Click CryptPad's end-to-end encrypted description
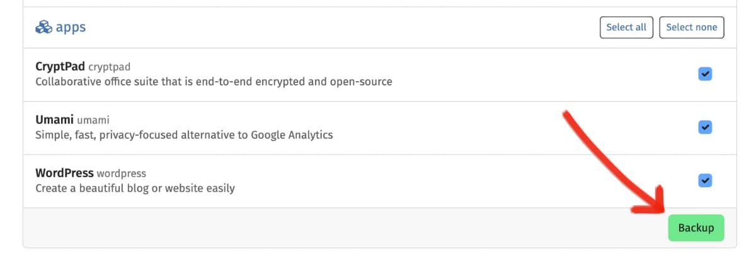This screenshot has height=262, width=756. (214, 82)
